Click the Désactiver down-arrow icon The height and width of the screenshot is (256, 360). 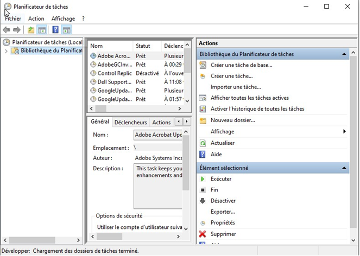tap(203, 201)
